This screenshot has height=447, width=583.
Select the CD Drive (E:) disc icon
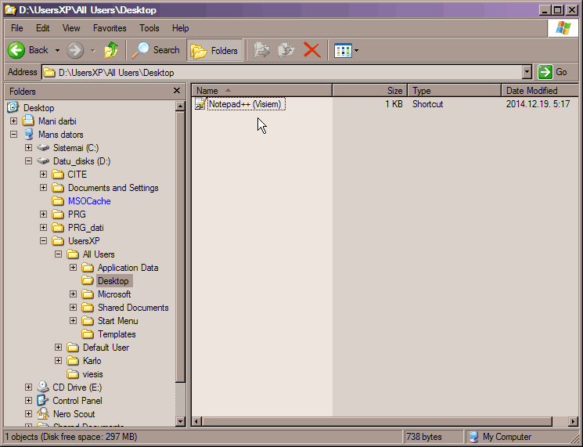43,388
